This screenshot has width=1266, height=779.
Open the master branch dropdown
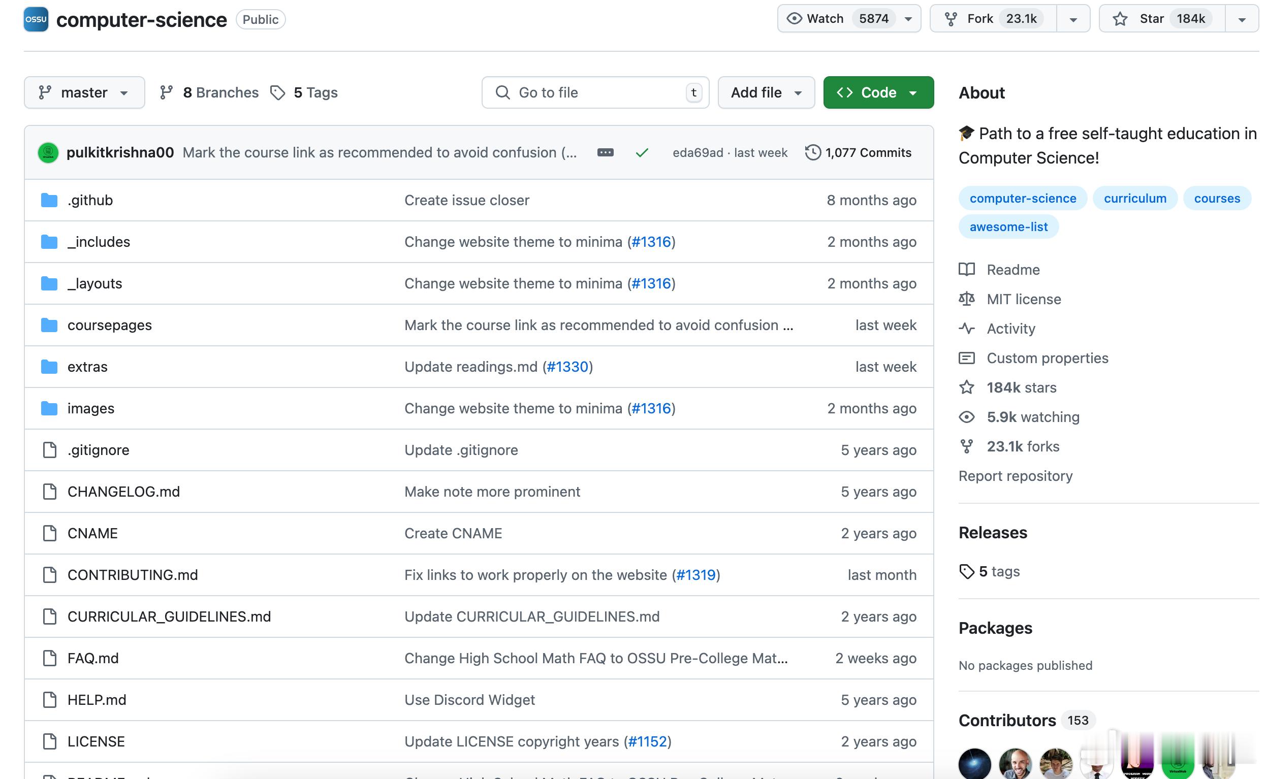[84, 93]
